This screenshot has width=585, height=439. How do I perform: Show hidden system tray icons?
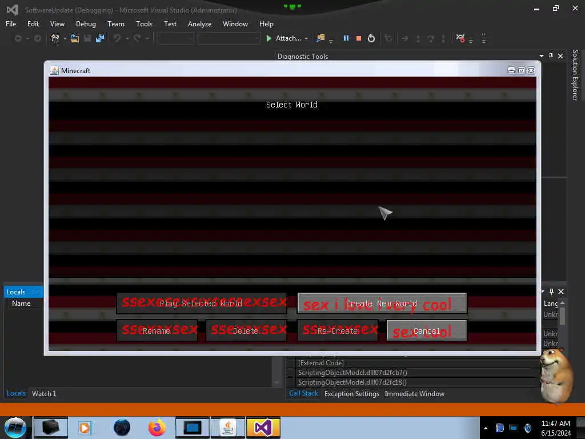(x=486, y=428)
